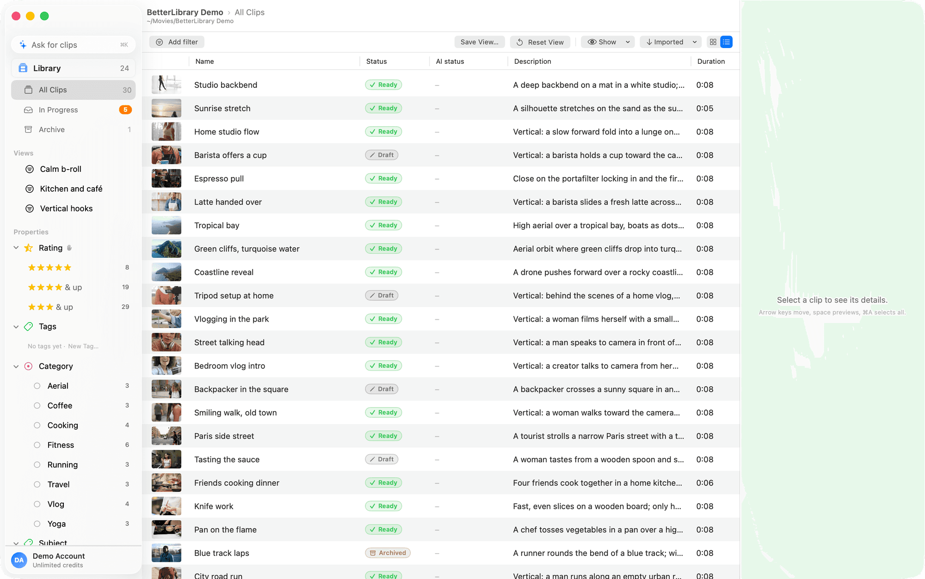
Task: Click the Ready badge on Coastline reveal
Action: point(383,272)
